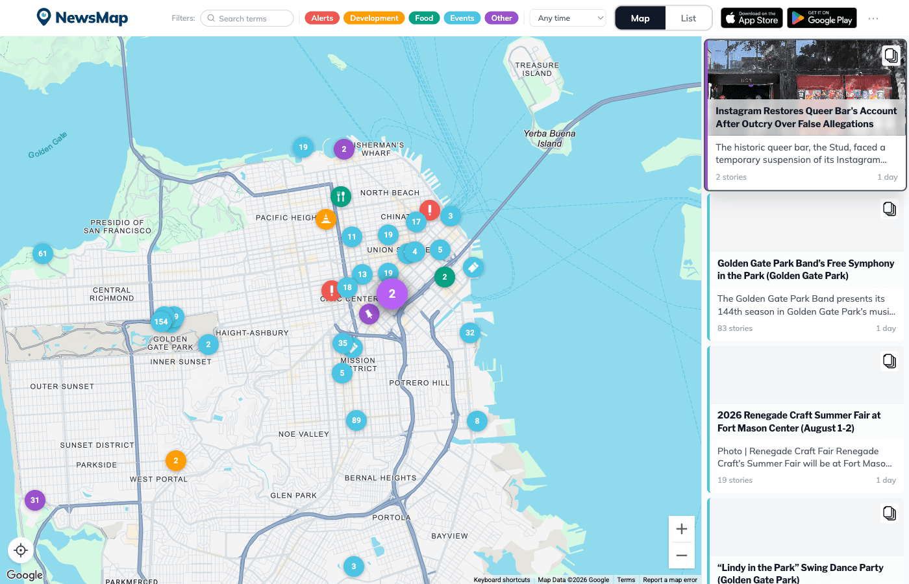The image size is (909, 584).
Task: Open the purple pin marker
Action: coord(369,314)
